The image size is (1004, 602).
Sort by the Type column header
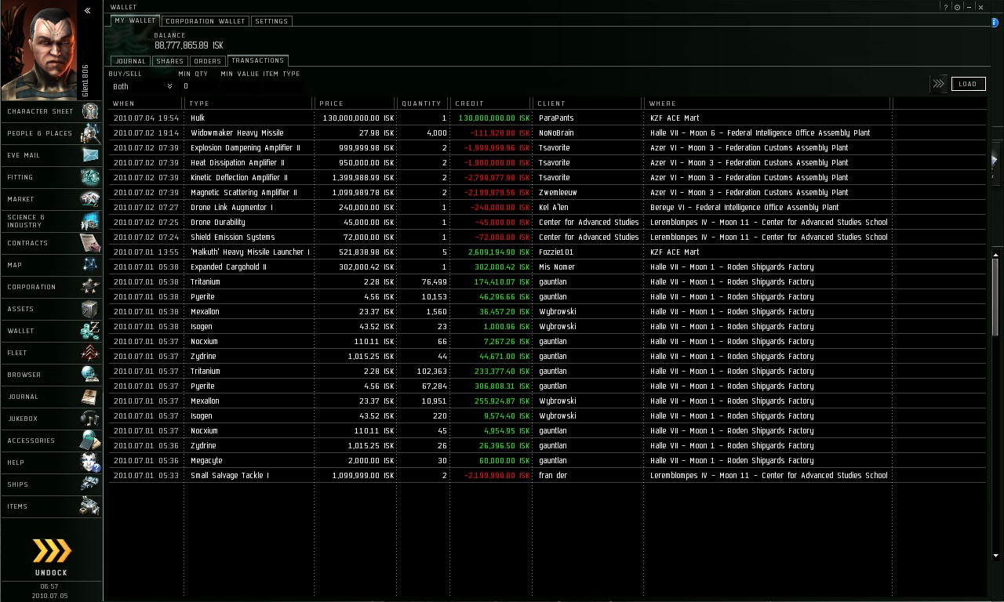[x=249, y=103]
